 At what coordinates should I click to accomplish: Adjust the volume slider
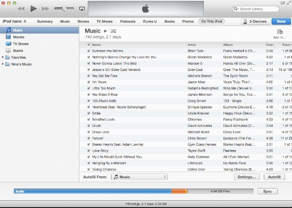coord(63,9)
